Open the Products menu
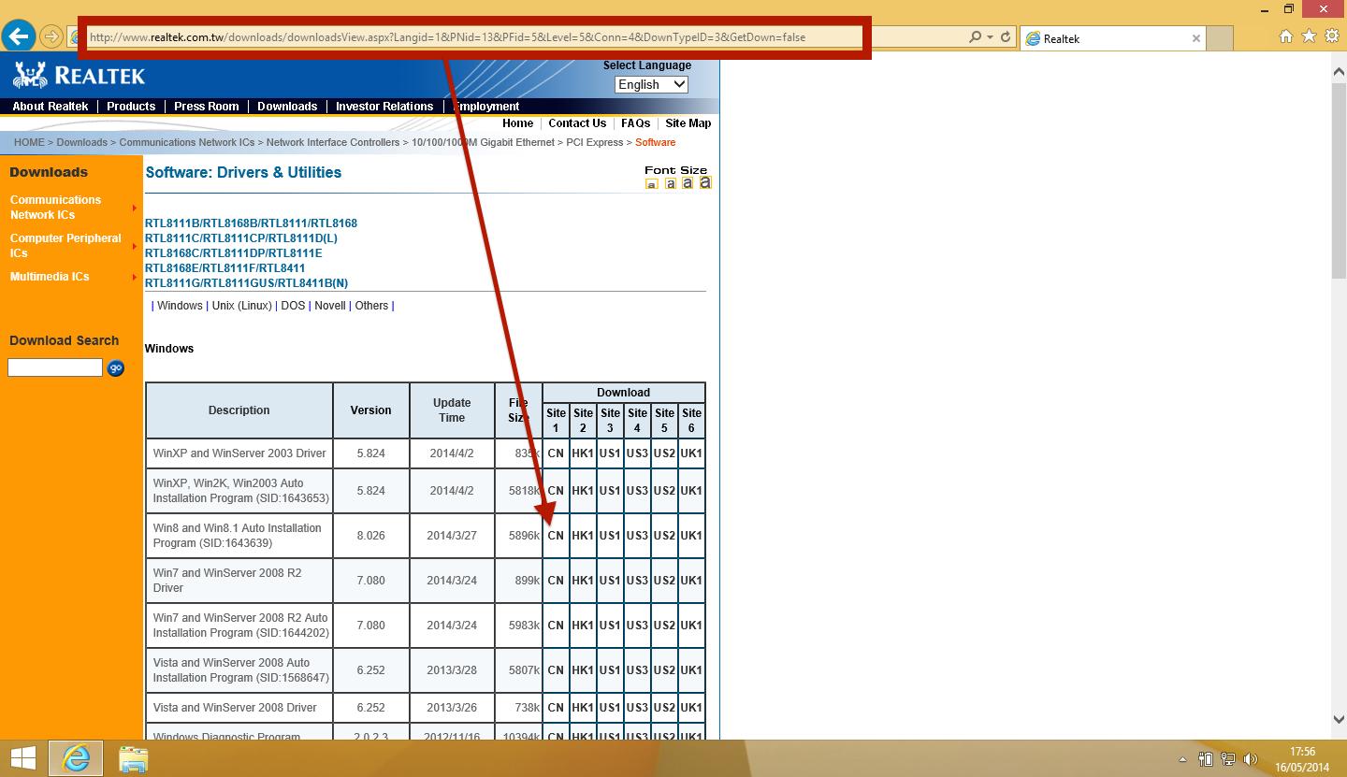Screen dimensions: 1347x777 point(131,107)
